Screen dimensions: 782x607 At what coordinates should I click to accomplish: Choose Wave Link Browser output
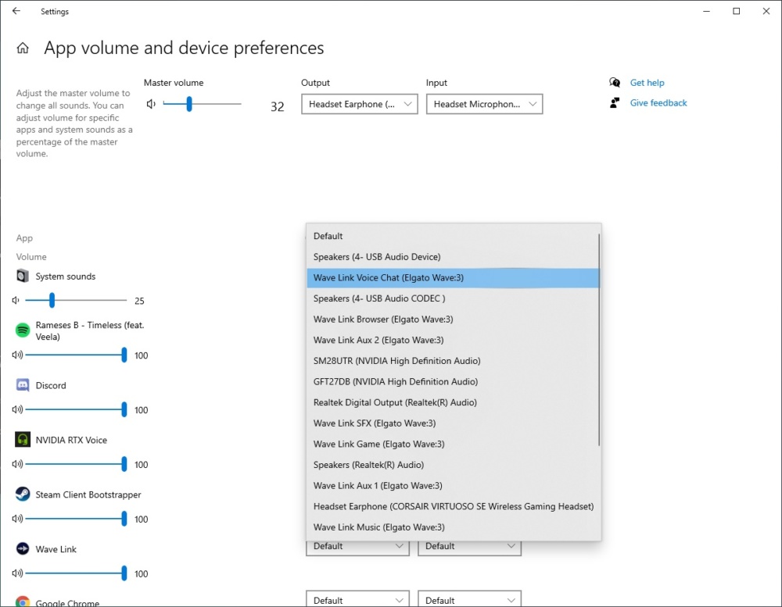point(453,320)
